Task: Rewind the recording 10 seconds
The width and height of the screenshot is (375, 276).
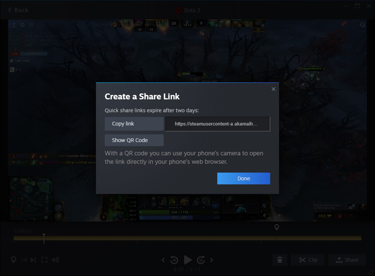Action: tap(174, 260)
